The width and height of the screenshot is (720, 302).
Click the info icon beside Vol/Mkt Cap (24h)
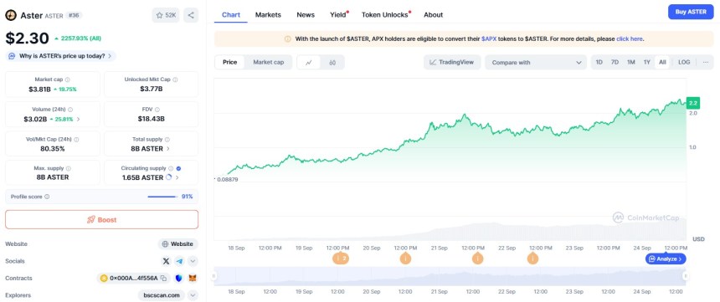pyautogui.click(x=76, y=140)
